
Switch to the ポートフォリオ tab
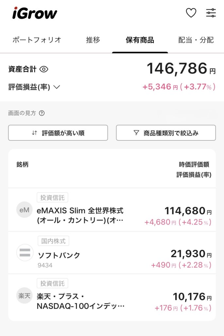[x=37, y=40]
